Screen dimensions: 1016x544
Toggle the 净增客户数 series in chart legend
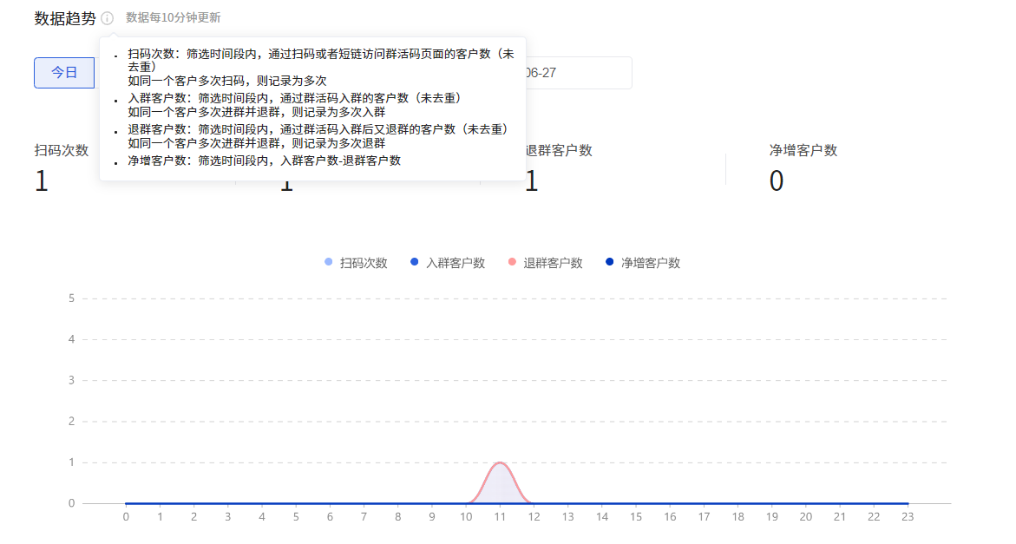coord(643,263)
